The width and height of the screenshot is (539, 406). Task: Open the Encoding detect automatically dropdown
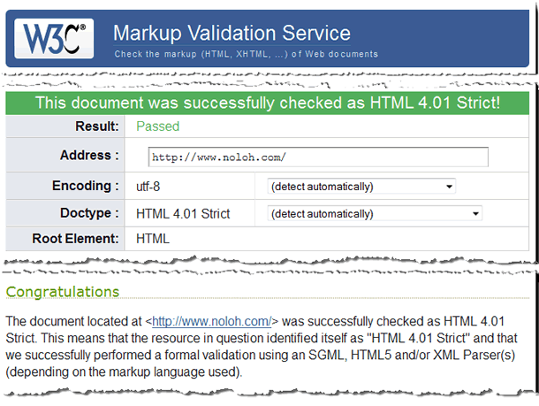[x=361, y=187]
